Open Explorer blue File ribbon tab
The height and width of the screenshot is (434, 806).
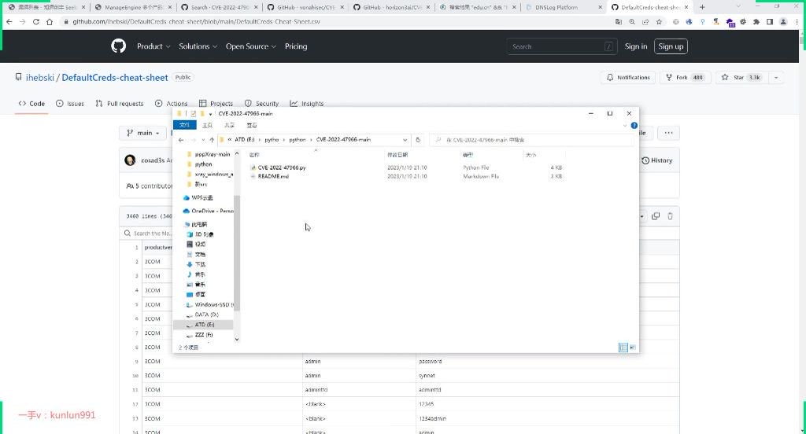[x=184, y=125]
